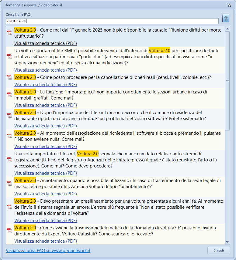Click PDF icon for 'estremi di registrazione' question

point(9,160)
